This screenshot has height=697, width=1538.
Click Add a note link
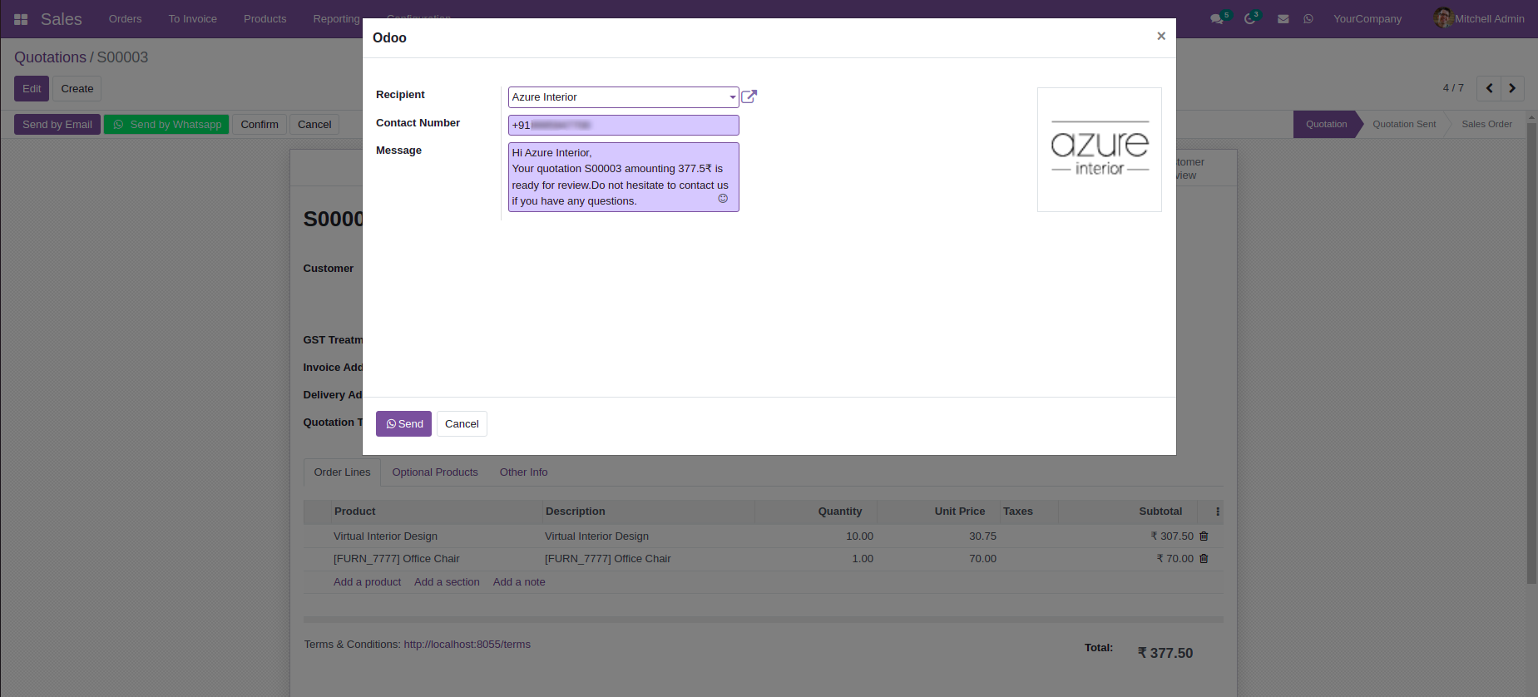coord(519,582)
